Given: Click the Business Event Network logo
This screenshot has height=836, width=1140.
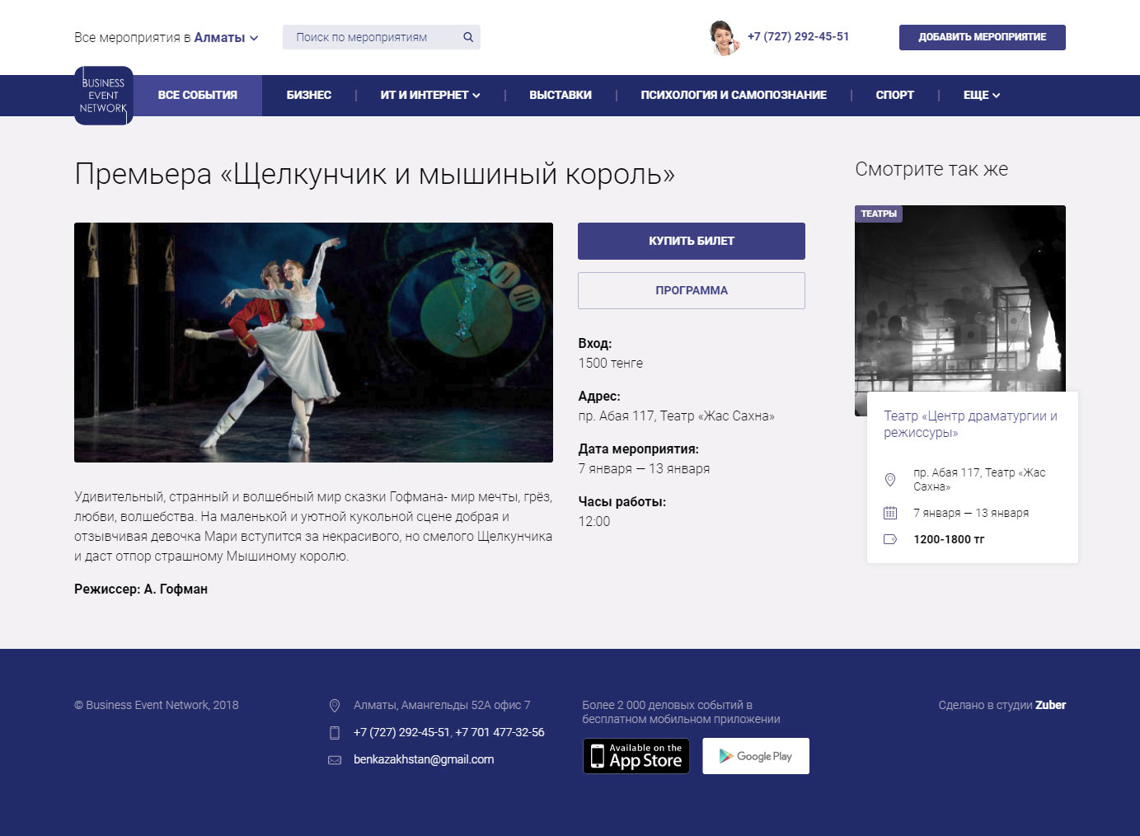Looking at the screenshot, I should (x=104, y=96).
